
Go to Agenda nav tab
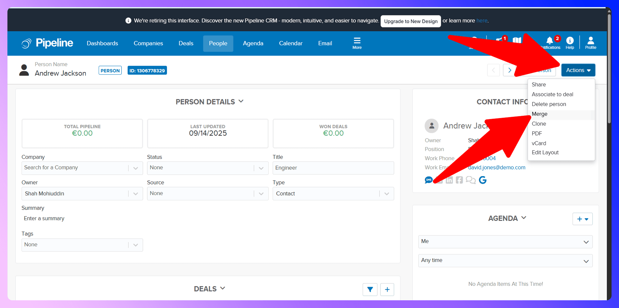point(253,43)
